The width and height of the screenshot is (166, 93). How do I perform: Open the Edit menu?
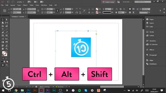coord(7,5)
